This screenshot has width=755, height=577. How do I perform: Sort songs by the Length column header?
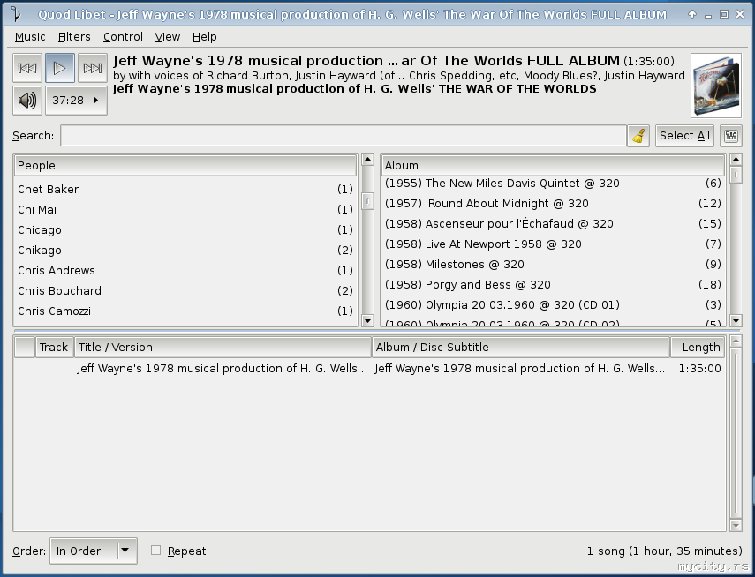point(698,348)
